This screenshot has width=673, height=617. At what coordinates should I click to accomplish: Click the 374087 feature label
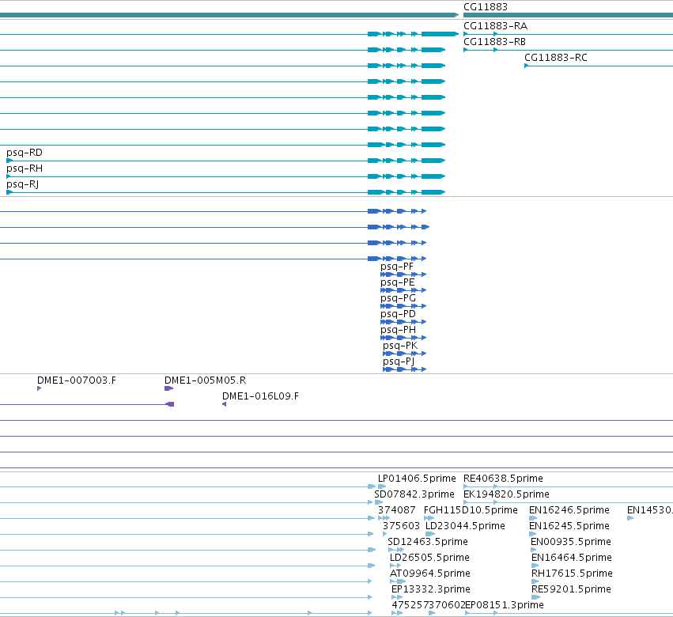(396, 510)
